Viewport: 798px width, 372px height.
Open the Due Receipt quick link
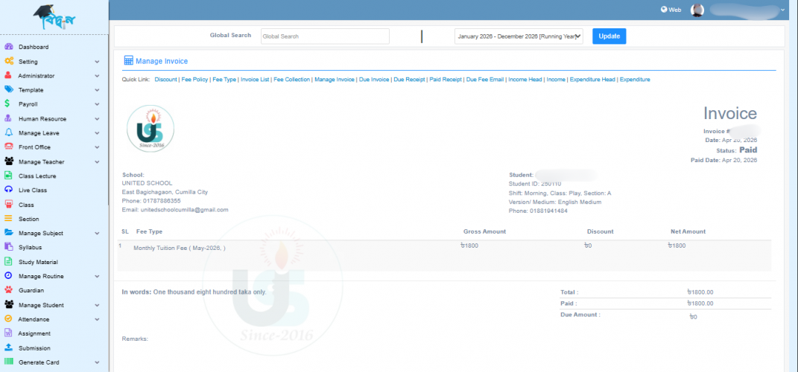pyautogui.click(x=409, y=80)
